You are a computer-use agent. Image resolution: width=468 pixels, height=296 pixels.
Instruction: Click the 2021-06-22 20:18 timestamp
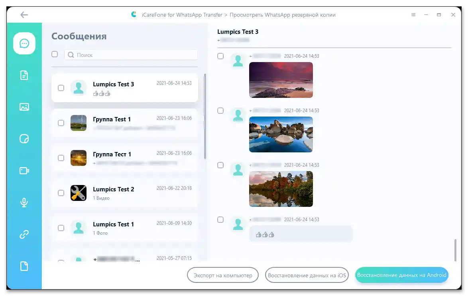coord(174,188)
